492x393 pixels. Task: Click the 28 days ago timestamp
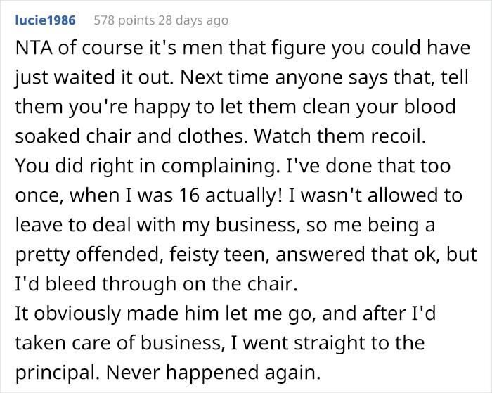pos(196,20)
